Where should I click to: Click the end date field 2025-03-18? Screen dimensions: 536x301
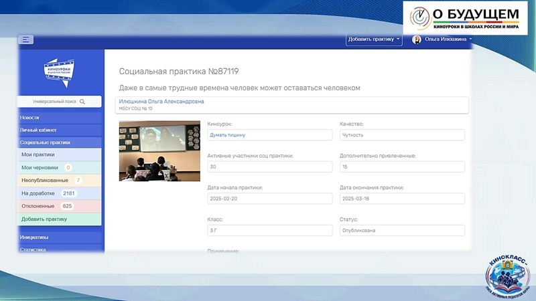402,198
